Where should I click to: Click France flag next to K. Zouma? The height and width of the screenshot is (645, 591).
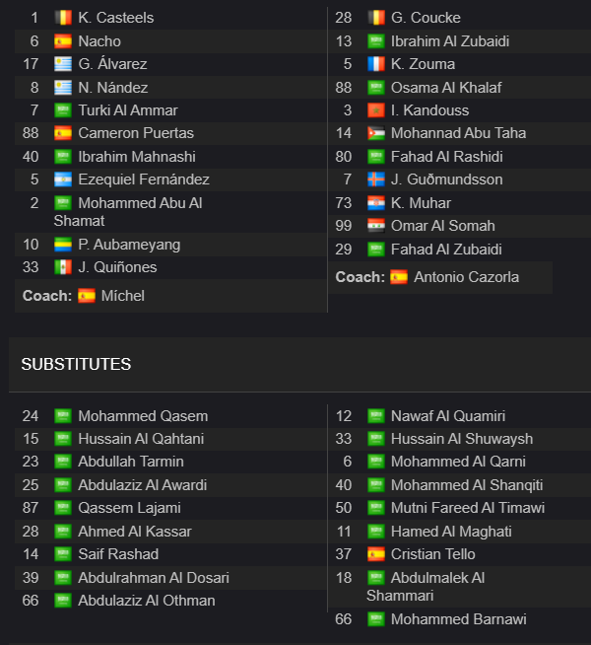(376, 64)
